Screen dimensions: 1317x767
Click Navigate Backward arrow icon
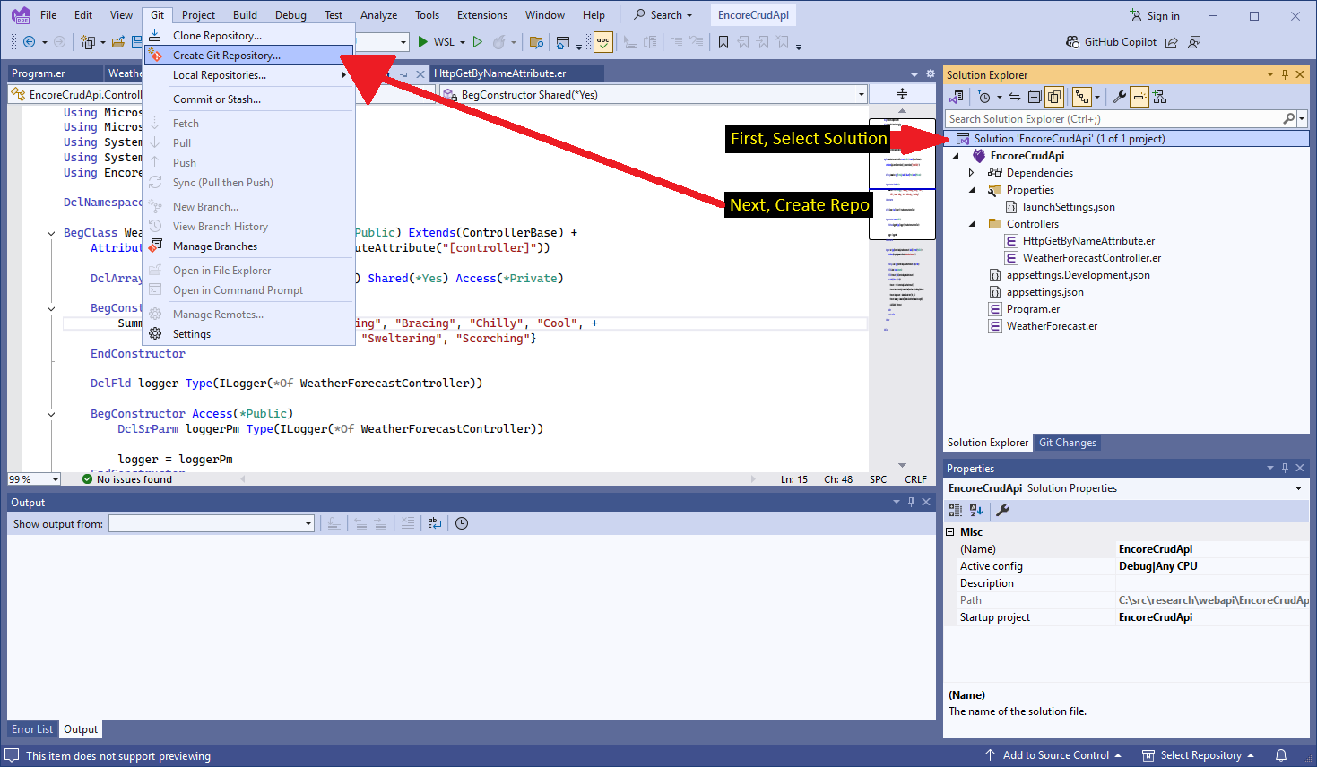pyautogui.click(x=29, y=42)
